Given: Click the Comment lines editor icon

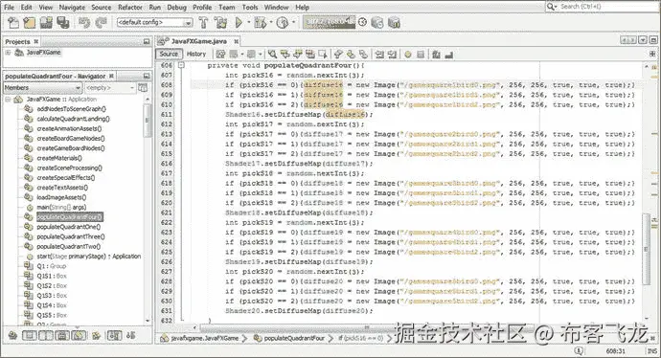Looking at the screenshot, I should click(436, 54).
